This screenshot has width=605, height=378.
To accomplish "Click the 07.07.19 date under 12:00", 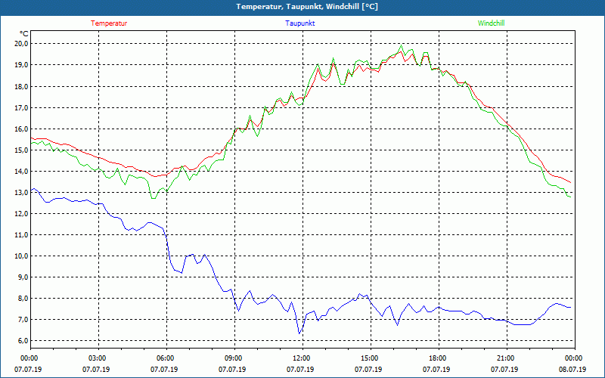I will [x=300, y=369].
